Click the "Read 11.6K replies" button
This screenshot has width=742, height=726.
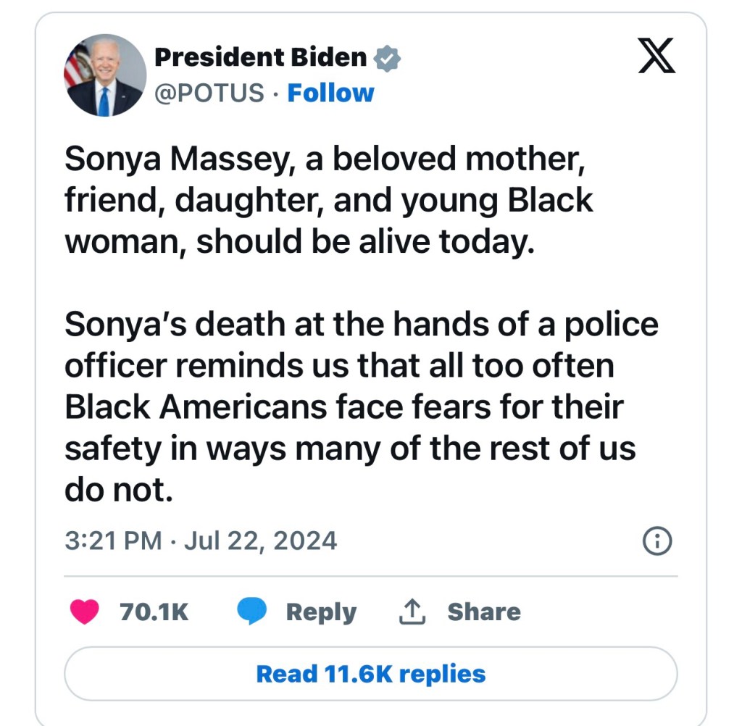coord(371,674)
